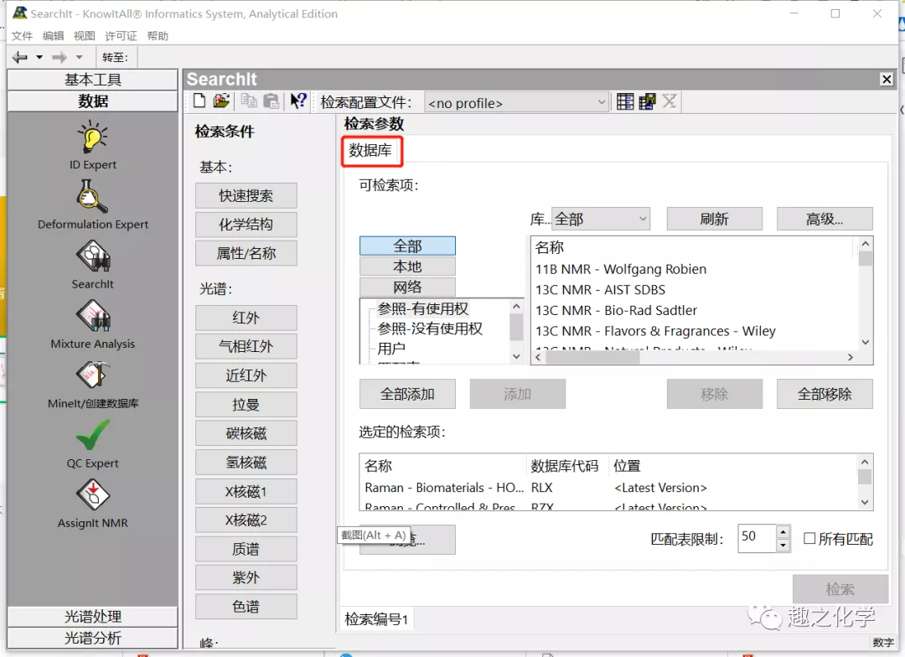Open the 库 全部 dropdown

click(601, 219)
